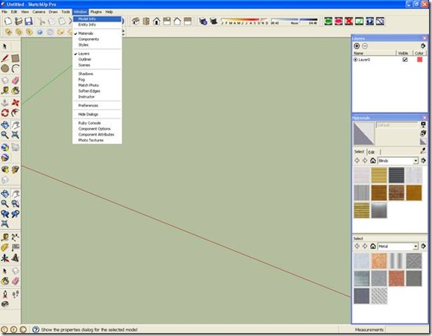Open the Plugins menu
This screenshot has height=336, width=432.
click(x=96, y=12)
